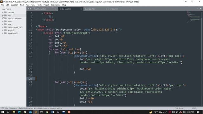Screen dimensions: 203x114
Task: Go to next tab with right arrow
Action: [31, 9]
